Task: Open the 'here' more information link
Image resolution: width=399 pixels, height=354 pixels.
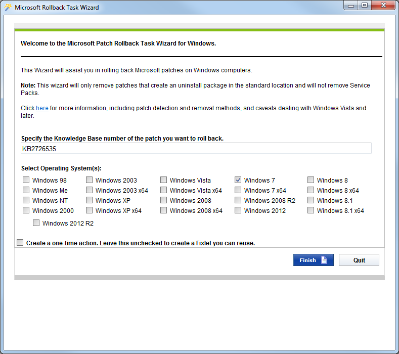Action: click(x=42, y=108)
